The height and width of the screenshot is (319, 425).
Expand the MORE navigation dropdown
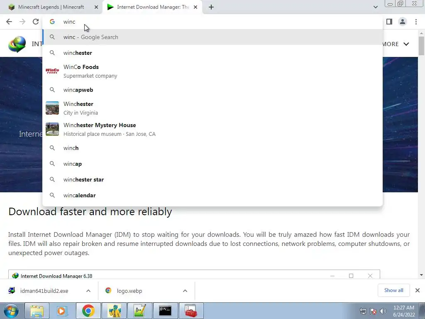(396, 44)
